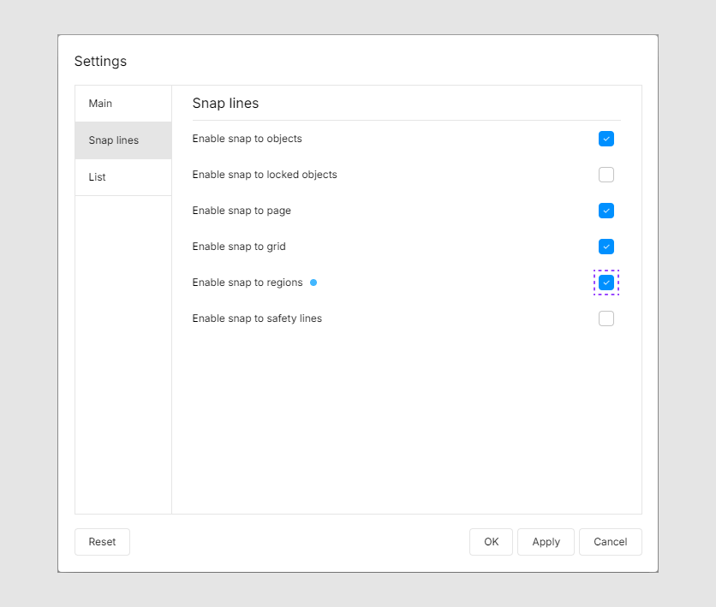Click the 'Enable snap to safety lines' text label

[257, 318]
